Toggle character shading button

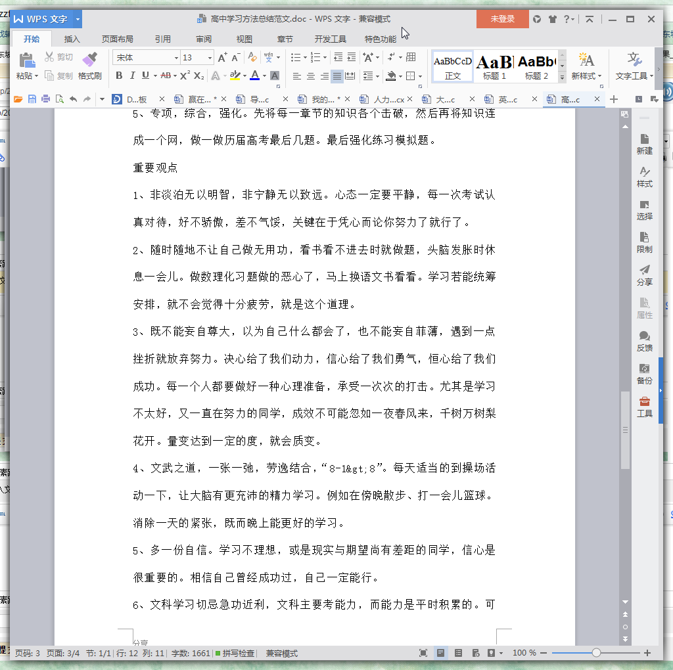(275, 76)
